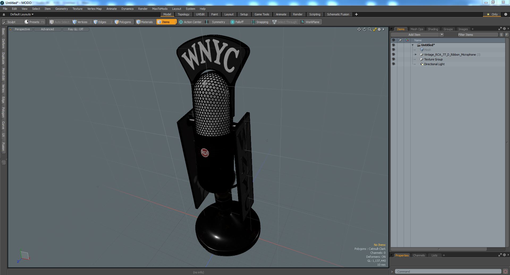Open Add Item dropdown arrow

(442, 35)
